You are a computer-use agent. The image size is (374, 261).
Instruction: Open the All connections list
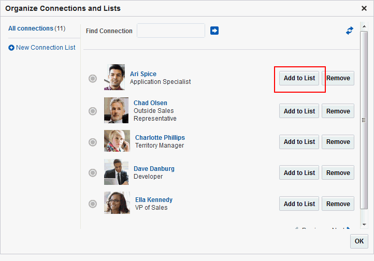point(31,28)
